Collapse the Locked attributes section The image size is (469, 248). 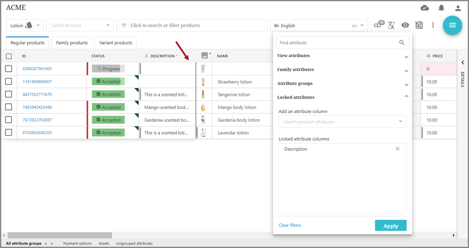[406, 96]
